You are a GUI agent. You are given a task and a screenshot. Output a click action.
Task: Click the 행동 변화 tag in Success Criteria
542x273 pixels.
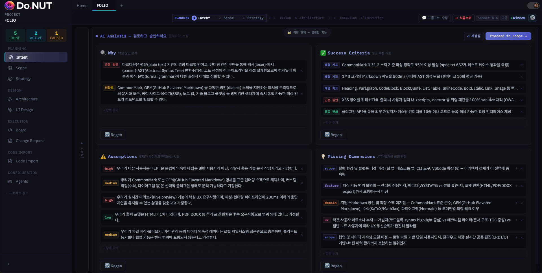click(x=331, y=112)
